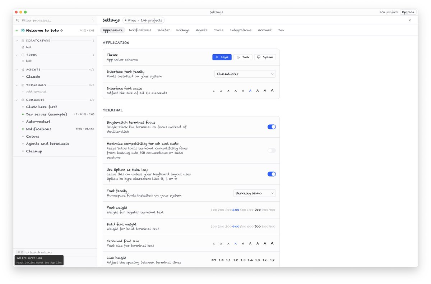Switch to the Dev tab
This screenshot has width=431, height=284.
pos(281,30)
